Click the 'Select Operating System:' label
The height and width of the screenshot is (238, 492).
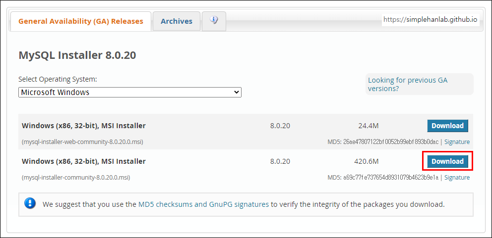pos(58,79)
